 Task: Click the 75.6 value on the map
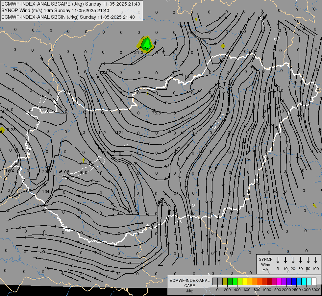tap(157, 113)
